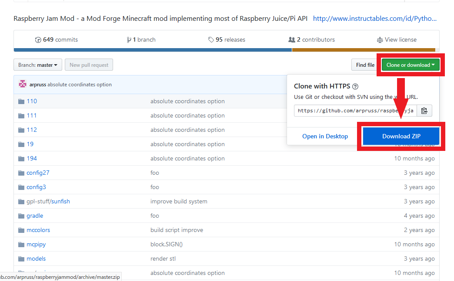This screenshot has width=454, height=281.
Task: Expand Clone or download dropdown
Action: [411, 65]
